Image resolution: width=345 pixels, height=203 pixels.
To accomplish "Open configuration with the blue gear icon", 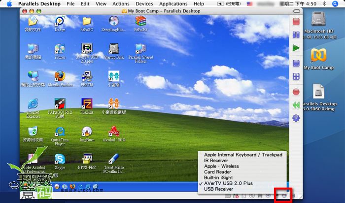I will coord(296,118).
